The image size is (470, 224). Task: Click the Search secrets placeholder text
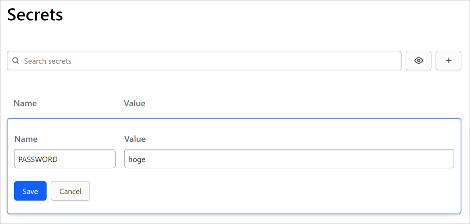[48, 61]
